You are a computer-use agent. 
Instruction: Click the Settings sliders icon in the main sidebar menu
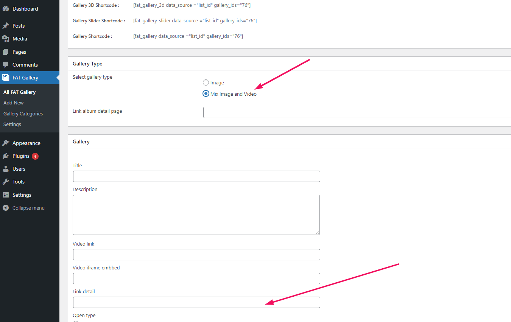coord(6,195)
